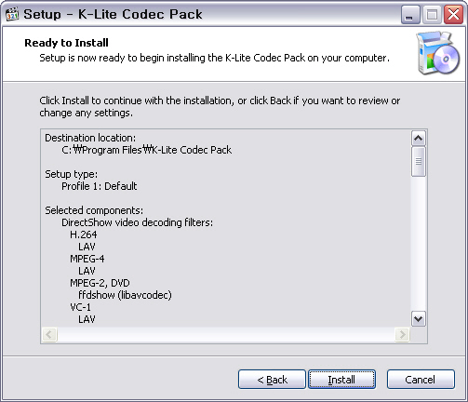Click the horizontal scrollbar left arrow

49,335
